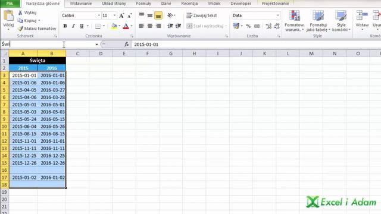
Task: Align text left
Action: (x=142, y=26)
